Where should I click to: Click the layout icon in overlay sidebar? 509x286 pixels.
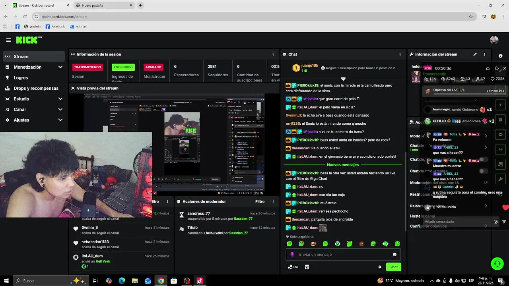(501, 164)
